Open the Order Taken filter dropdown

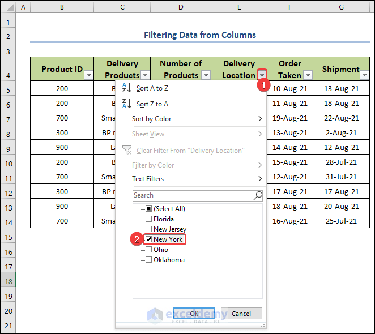(307, 75)
